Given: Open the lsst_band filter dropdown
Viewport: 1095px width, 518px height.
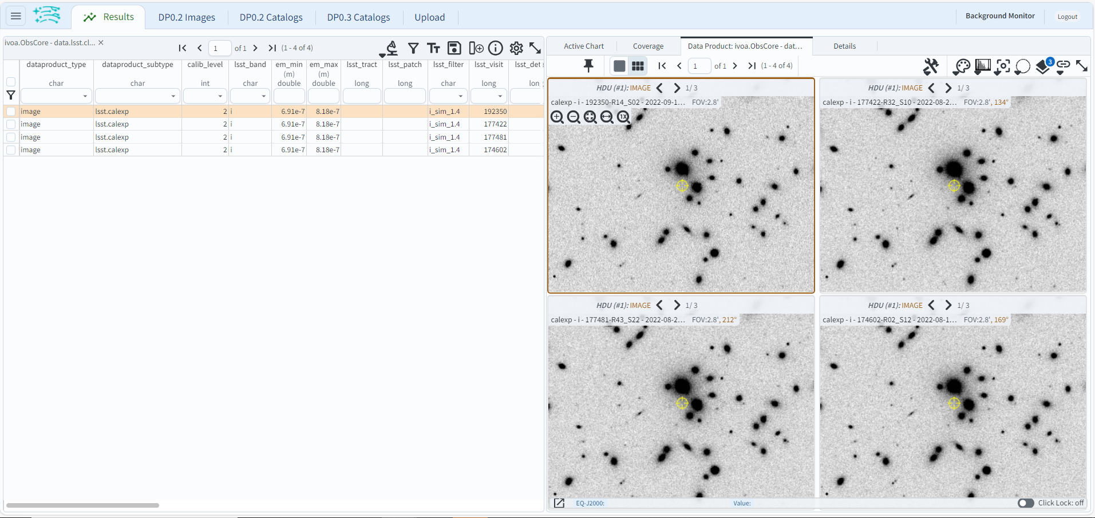Looking at the screenshot, I should click(x=264, y=96).
